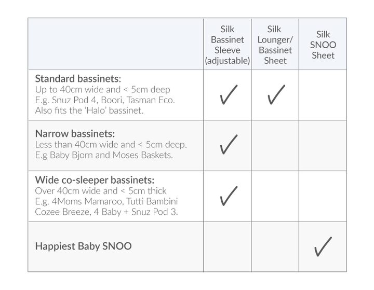Click the empty SNOO row Bassinet Sleeve cell
The image size is (374, 290).
(x=228, y=246)
